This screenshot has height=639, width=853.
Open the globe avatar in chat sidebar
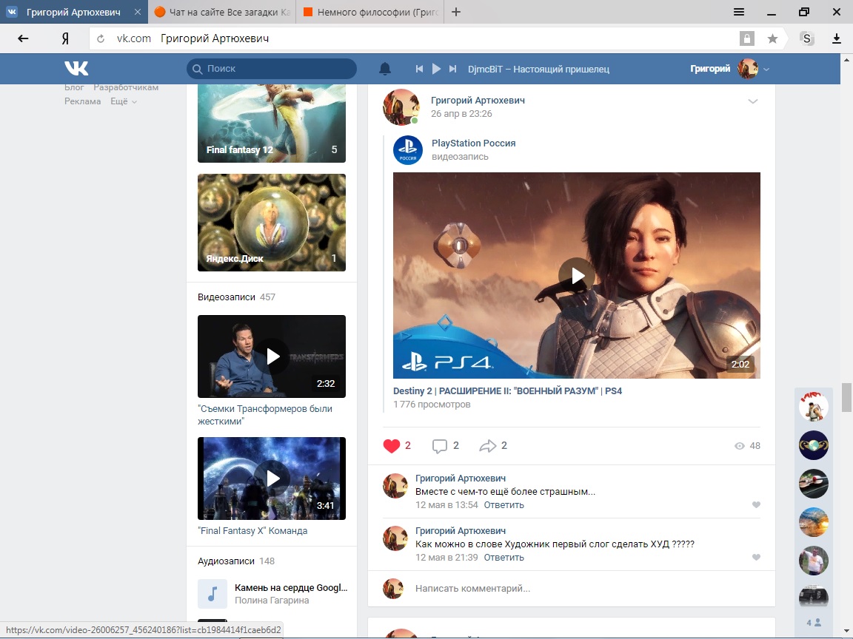[813, 445]
